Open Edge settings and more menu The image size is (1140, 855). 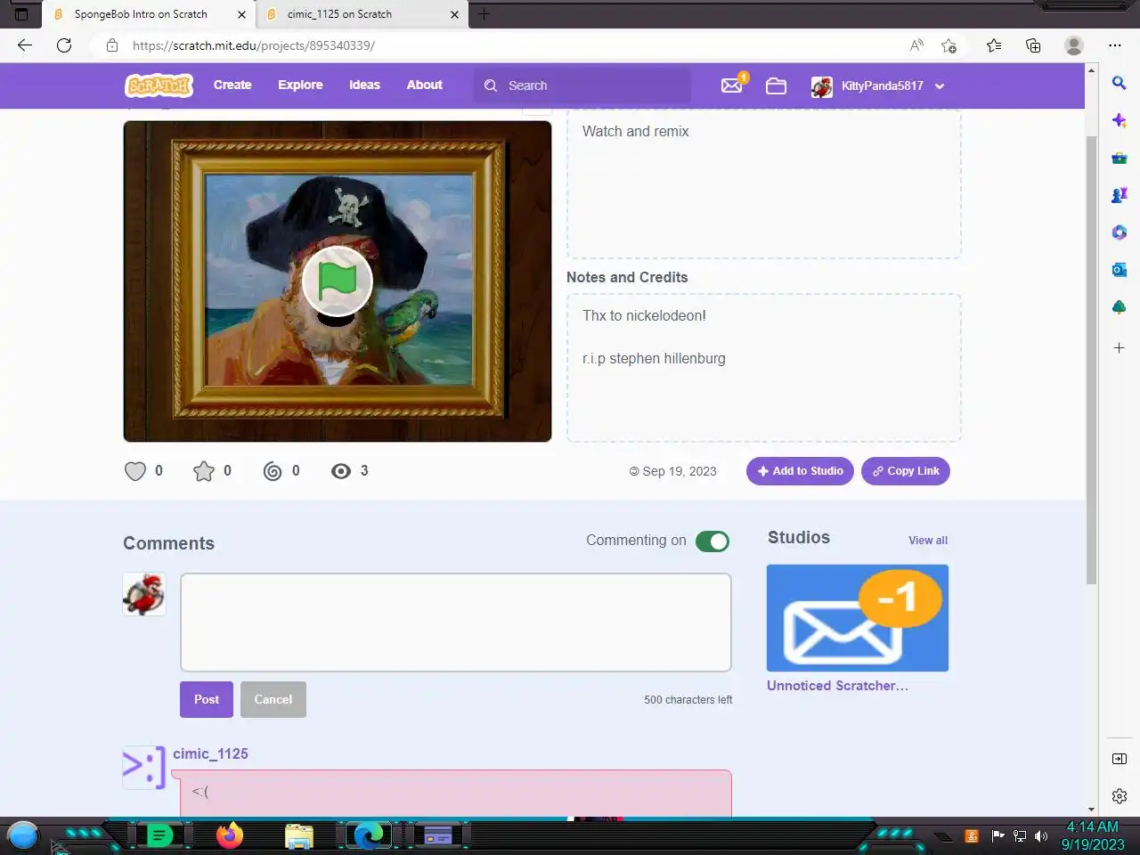(1115, 45)
